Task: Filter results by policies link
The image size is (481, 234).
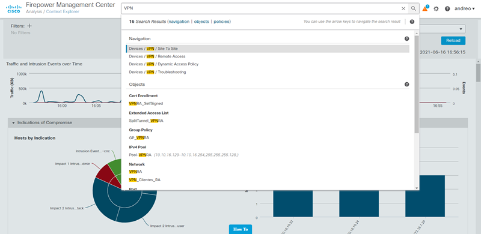Action: pyautogui.click(x=221, y=22)
